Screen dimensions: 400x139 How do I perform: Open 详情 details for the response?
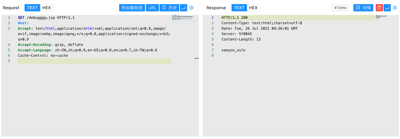tap(363, 8)
